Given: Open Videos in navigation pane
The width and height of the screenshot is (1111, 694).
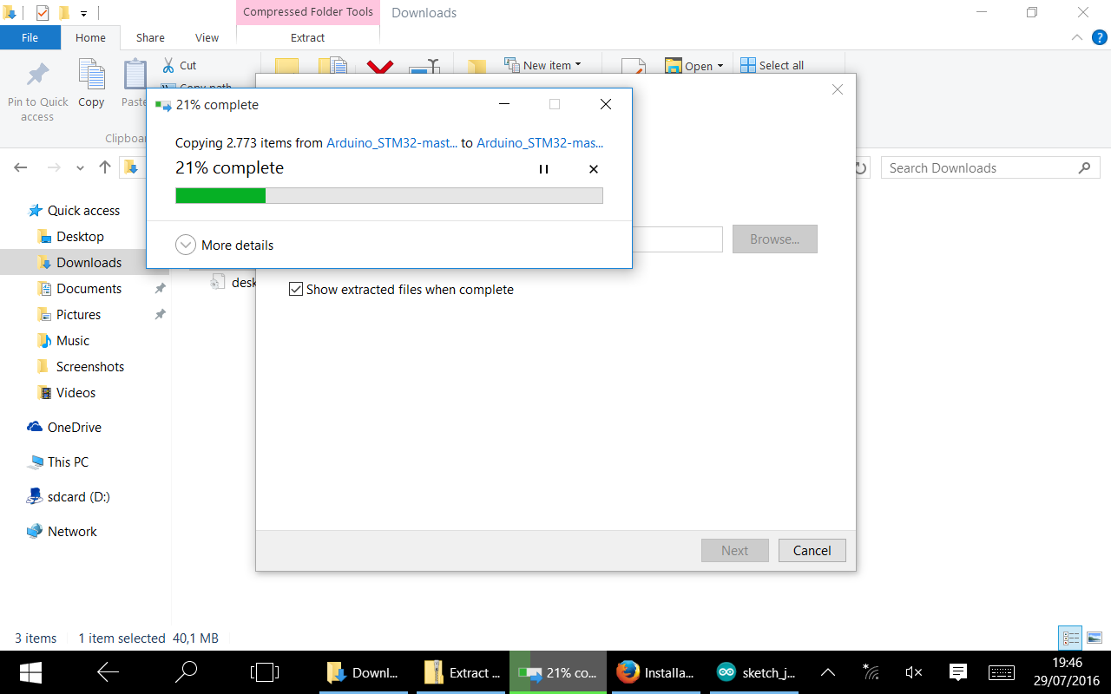Looking at the screenshot, I should [76, 393].
